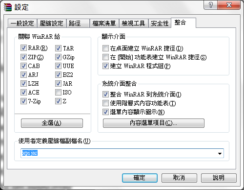Screen dimensions: 244x190
Task: Enable 在桌面建立 WinRAR 捷徑 checkbox
Action: tap(105, 48)
